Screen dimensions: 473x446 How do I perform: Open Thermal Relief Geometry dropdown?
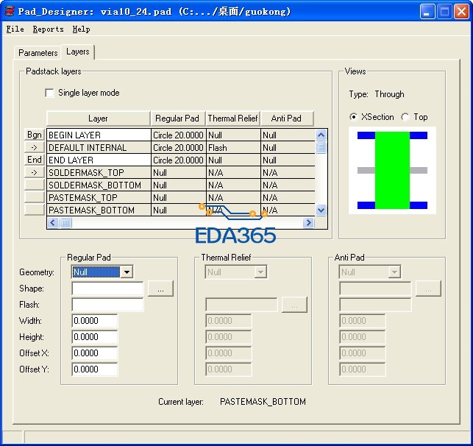pos(260,272)
